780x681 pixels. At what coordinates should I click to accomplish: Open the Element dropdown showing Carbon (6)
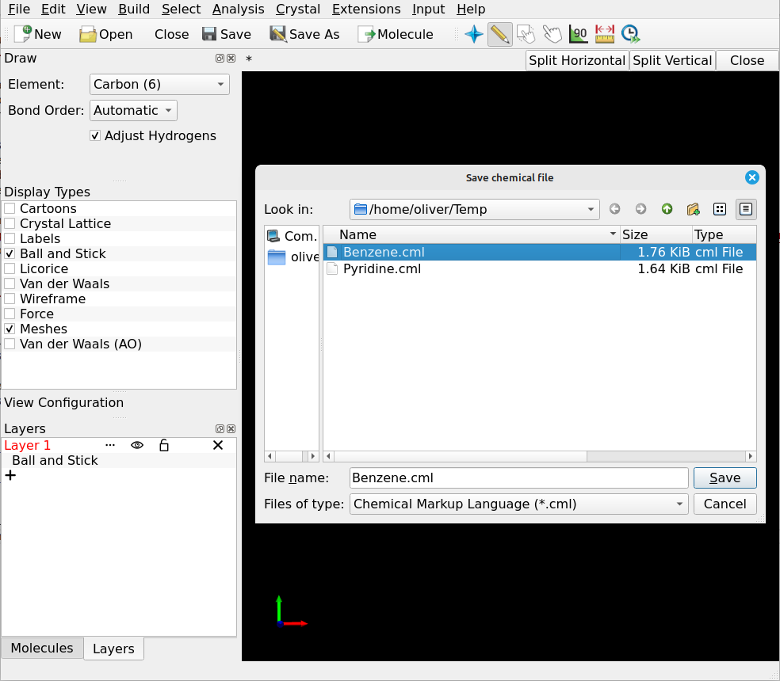159,84
